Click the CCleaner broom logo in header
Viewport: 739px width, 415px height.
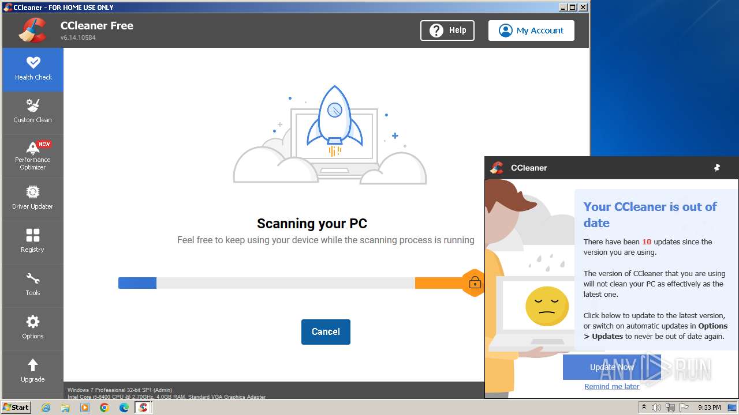click(x=32, y=30)
